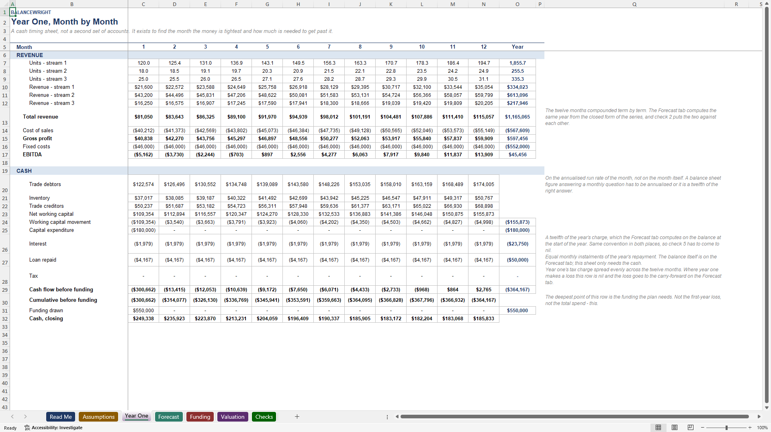Click closing cash $185,833 in month 12
This screenshot has width=771, height=432.
[484, 319]
